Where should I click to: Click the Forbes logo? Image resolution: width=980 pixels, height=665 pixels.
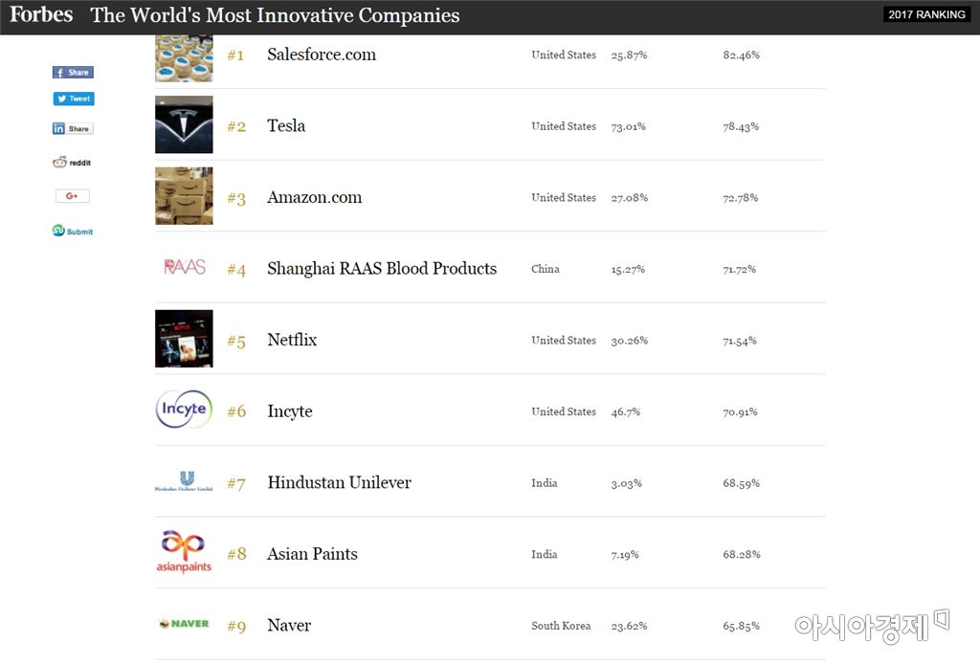41,15
